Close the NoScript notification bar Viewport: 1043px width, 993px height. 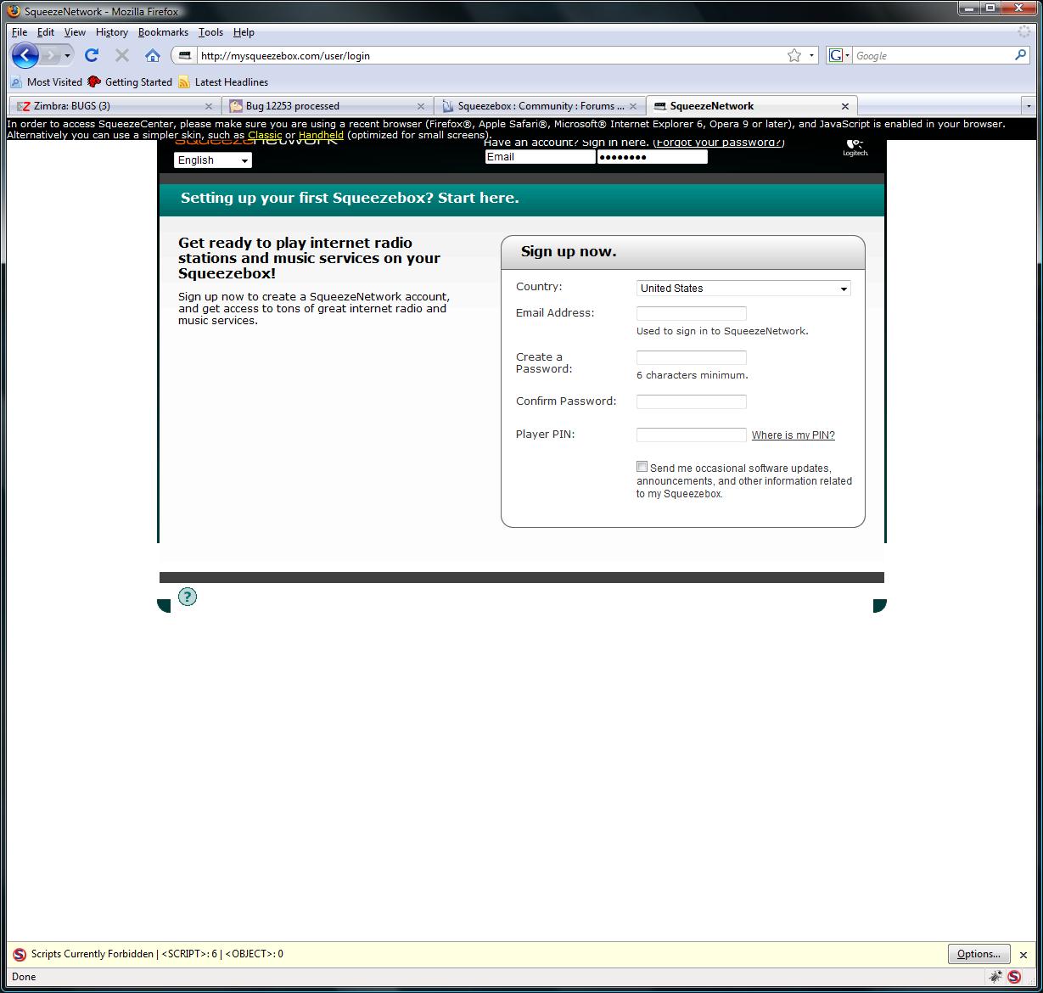click(x=1023, y=955)
